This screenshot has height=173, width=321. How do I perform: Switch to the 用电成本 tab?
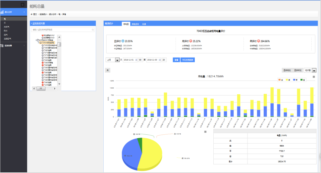point(135,24)
